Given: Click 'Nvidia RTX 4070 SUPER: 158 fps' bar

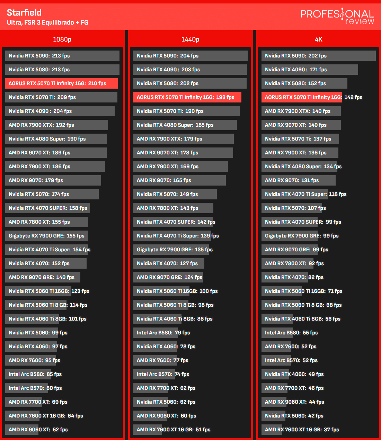Looking at the screenshot, I should point(47,208).
